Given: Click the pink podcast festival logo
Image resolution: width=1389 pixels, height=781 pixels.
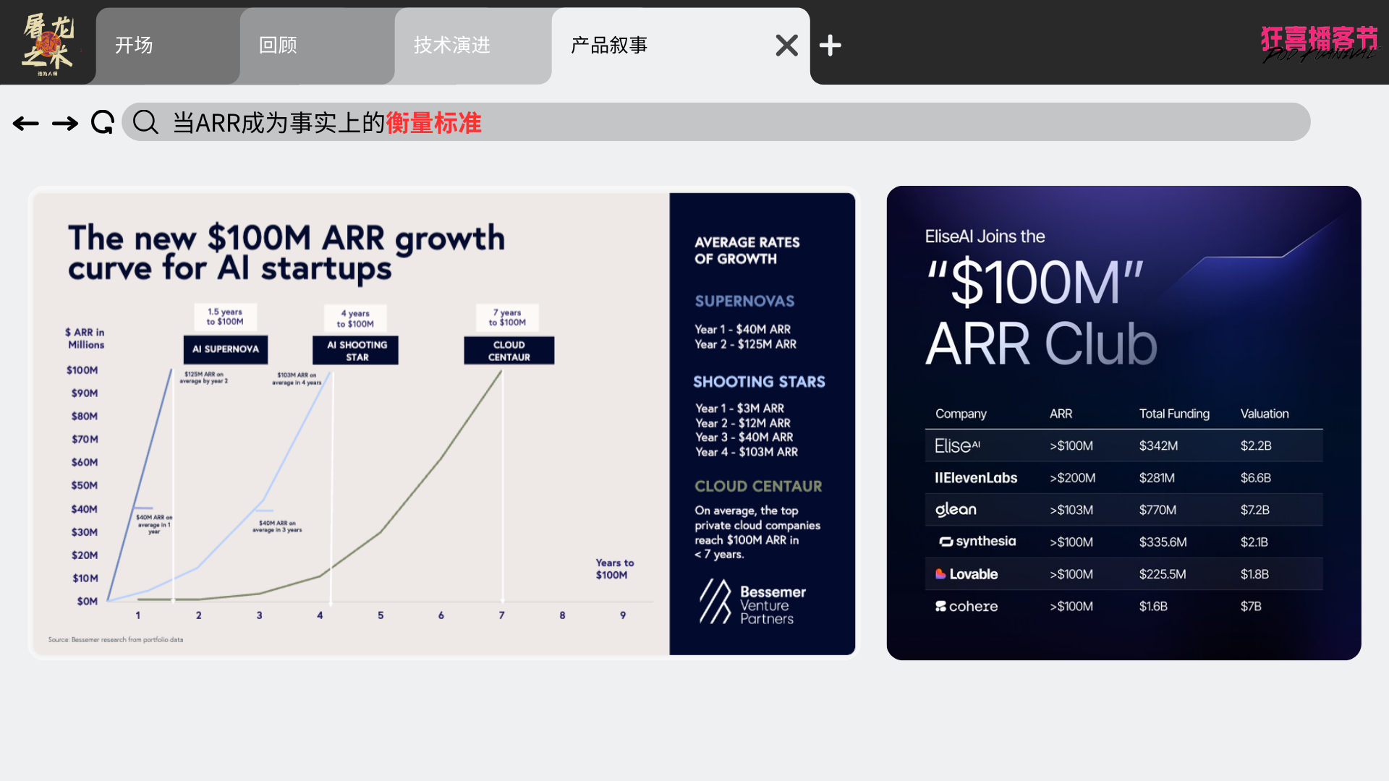Looking at the screenshot, I should (x=1319, y=43).
